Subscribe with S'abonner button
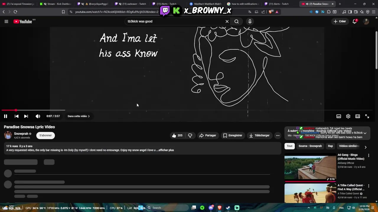Viewport: 378px width, 212px height. click(x=45, y=135)
